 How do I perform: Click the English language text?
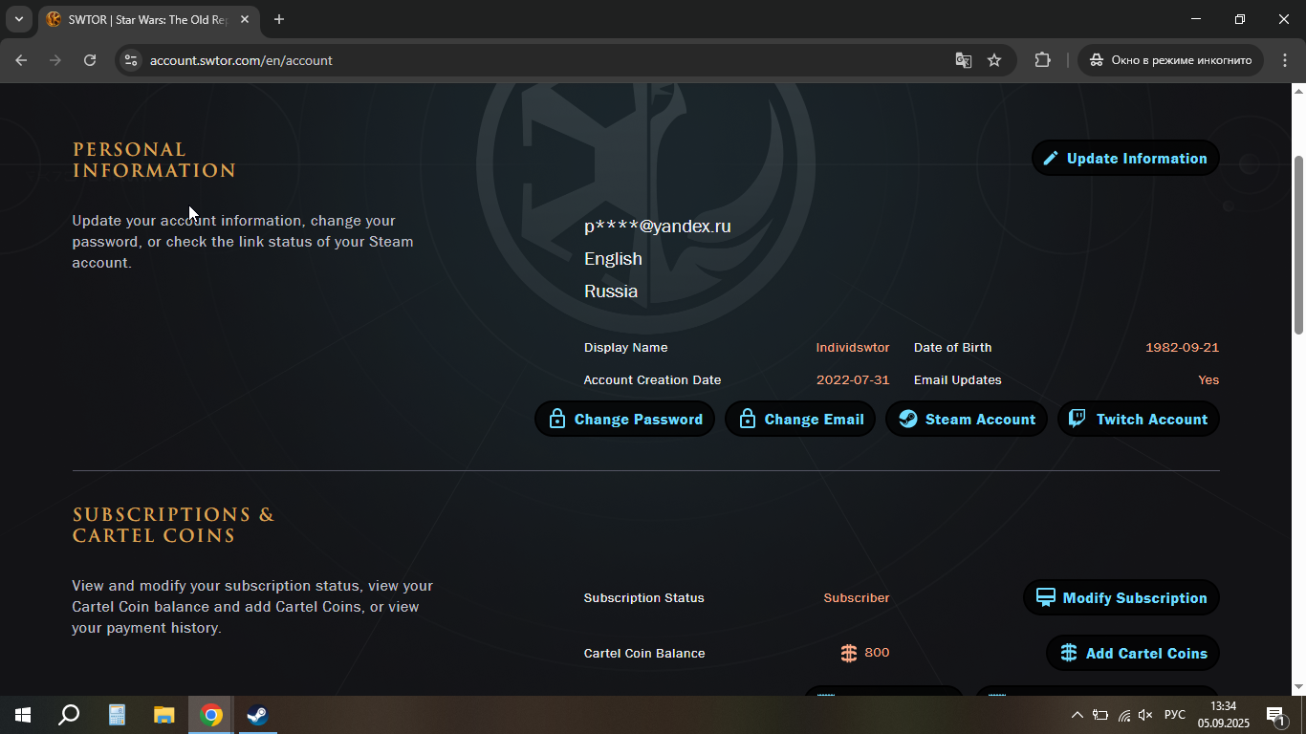tap(613, 259)
